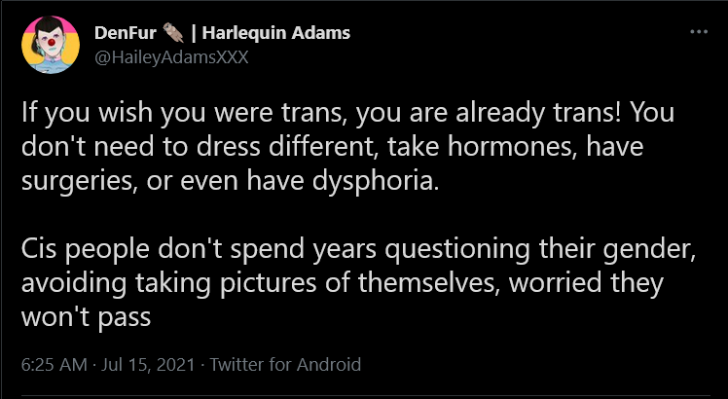Click the phrase "worried they" in the tweet

pyautogui.click(x=587, y=284)
